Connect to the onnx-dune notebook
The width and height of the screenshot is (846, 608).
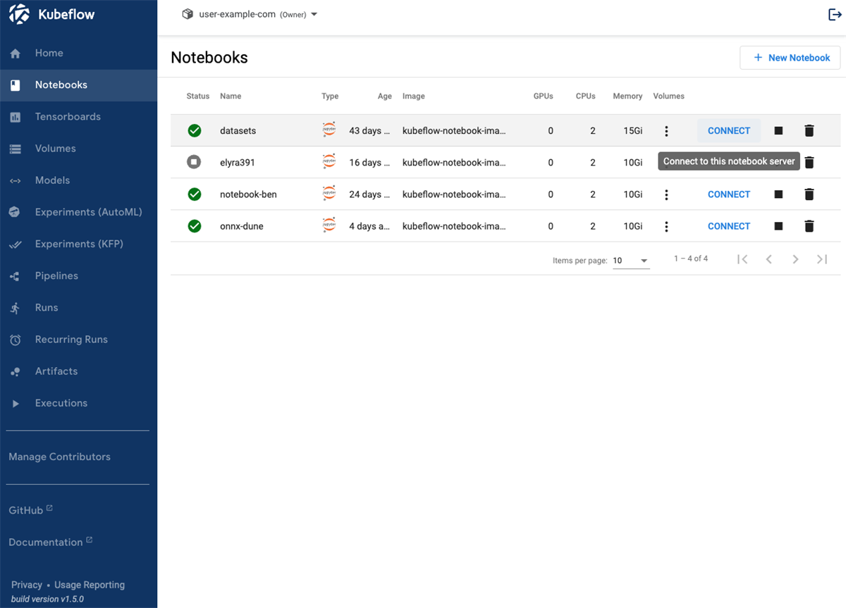728,225
